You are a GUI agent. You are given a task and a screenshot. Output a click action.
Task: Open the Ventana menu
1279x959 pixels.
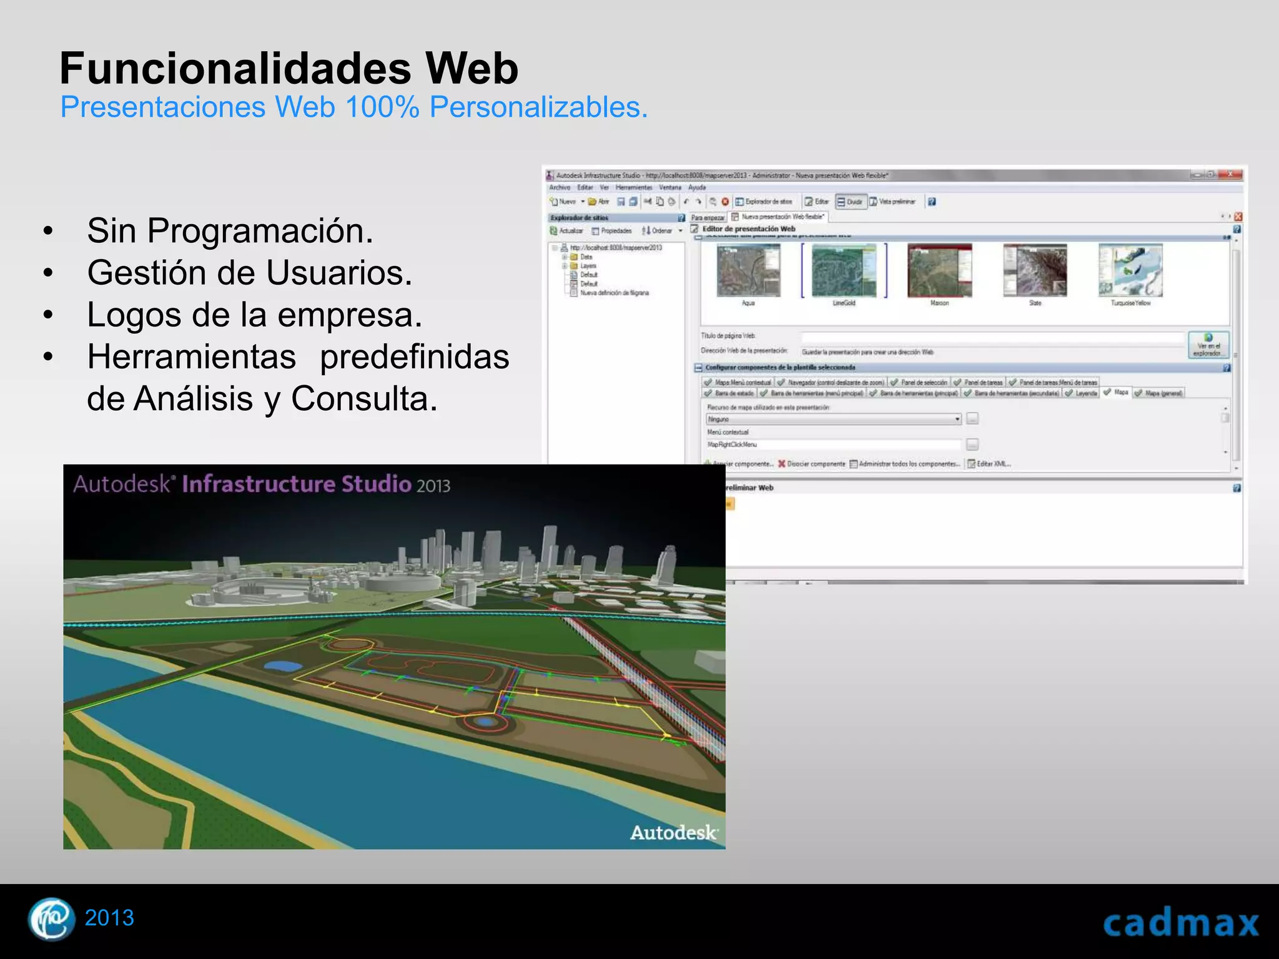pos(670,187)
